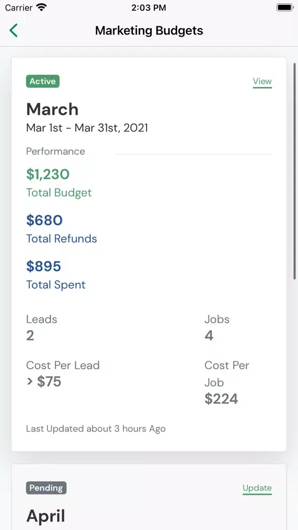
Task: Click the March budget title
Action: coord(52,109)
